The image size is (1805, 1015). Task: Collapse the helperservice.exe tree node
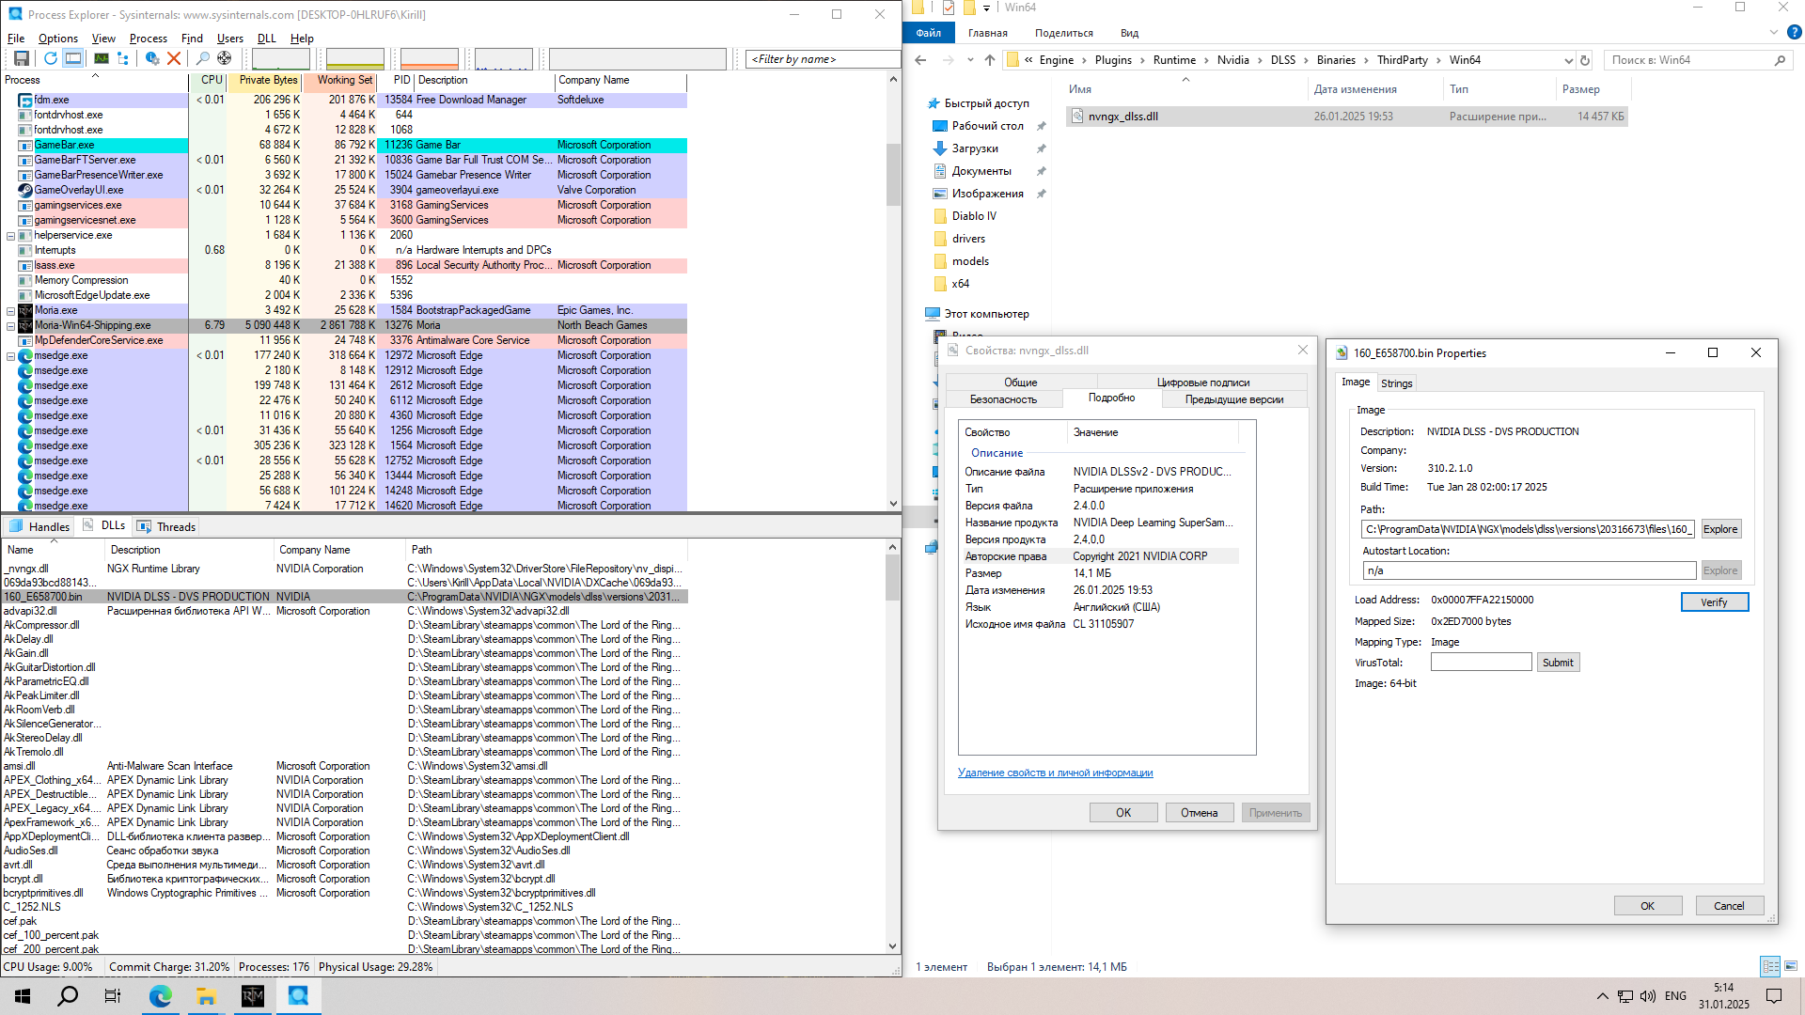10,235
